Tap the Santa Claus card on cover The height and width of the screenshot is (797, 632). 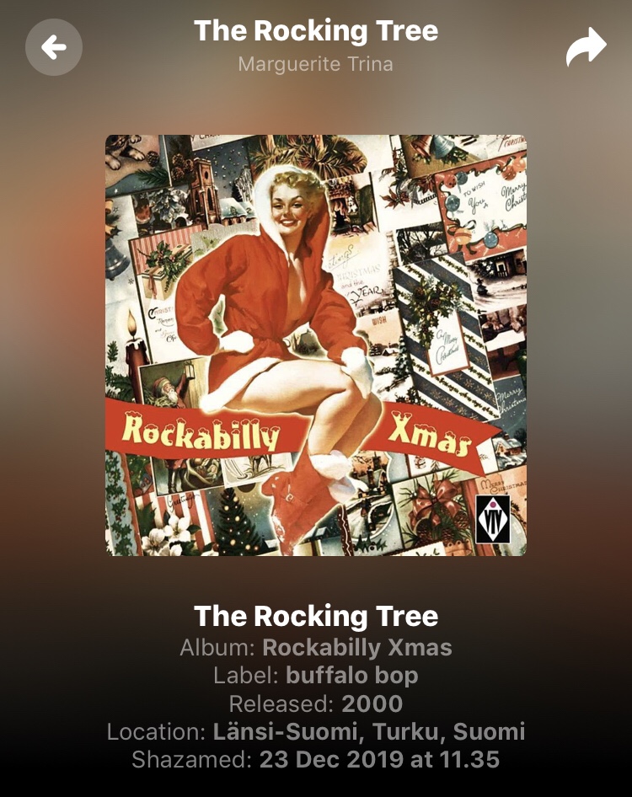point(173,385)
